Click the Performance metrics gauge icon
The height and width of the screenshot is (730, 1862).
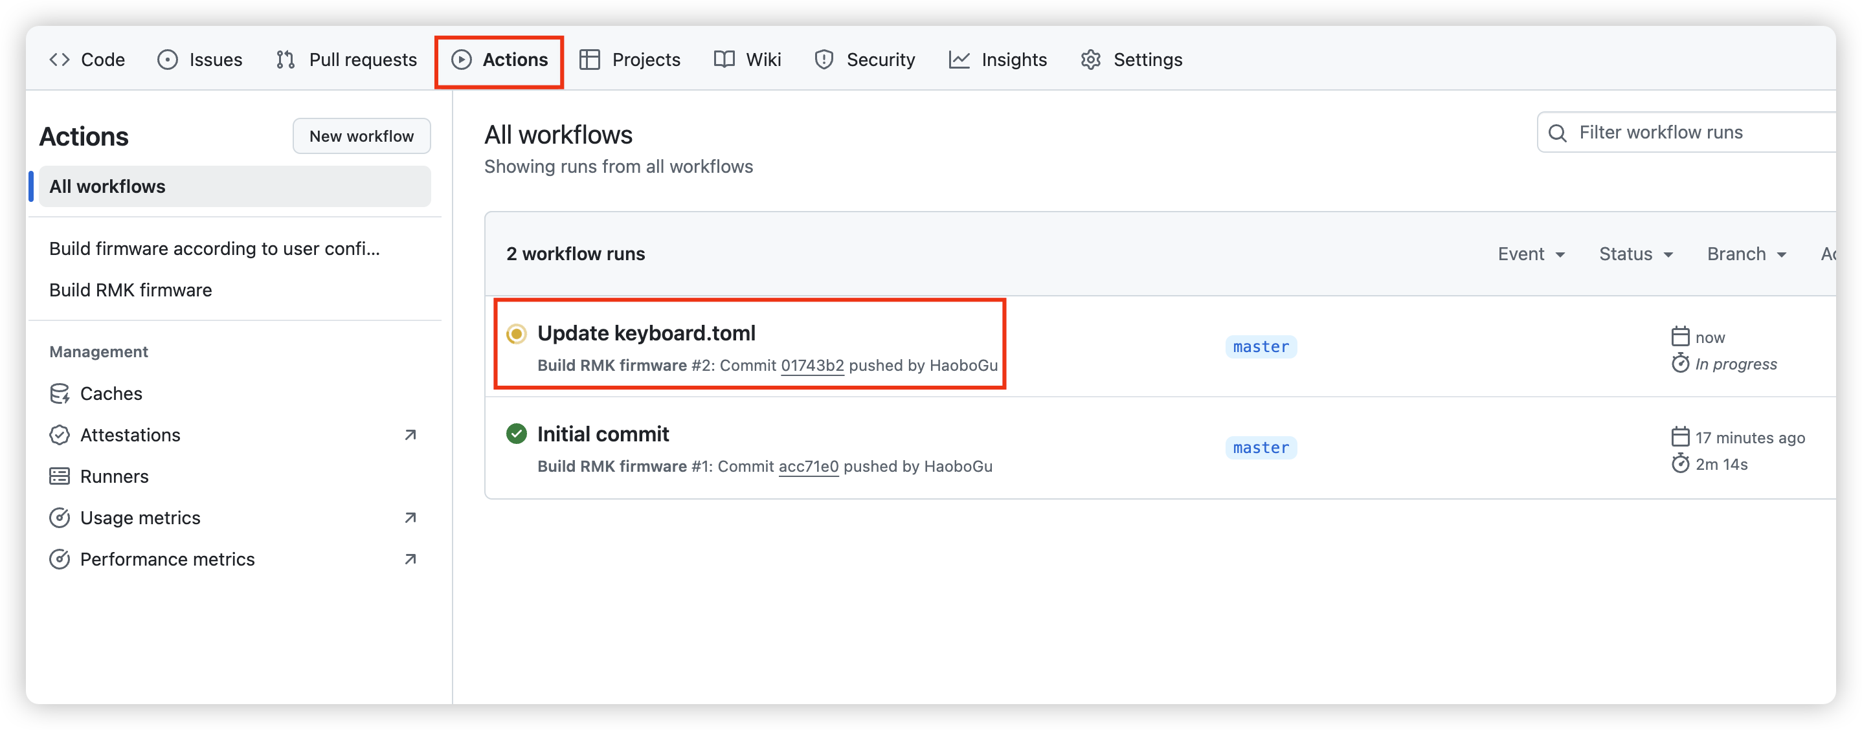pyautogui.click(x=60, y=559)
